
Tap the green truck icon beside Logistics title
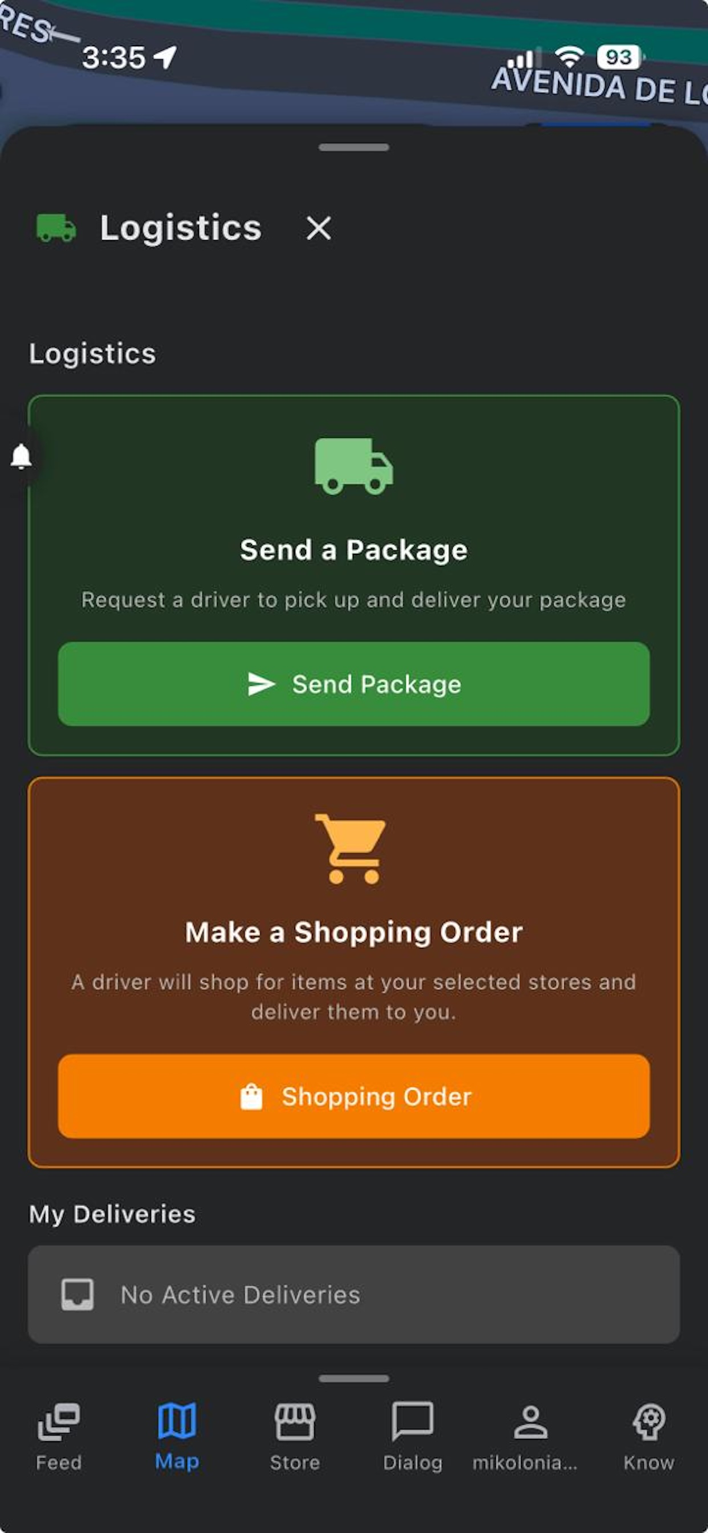56,228
